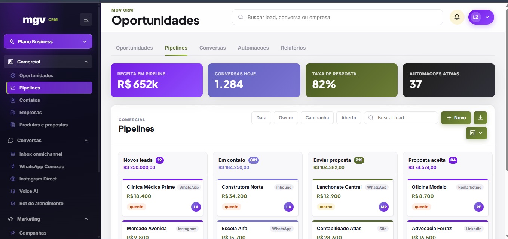Image resolution: width=508 pixels, height=239 pixels.
Task: Switch to the Pipelines tab
Action: tap(176, 48)
